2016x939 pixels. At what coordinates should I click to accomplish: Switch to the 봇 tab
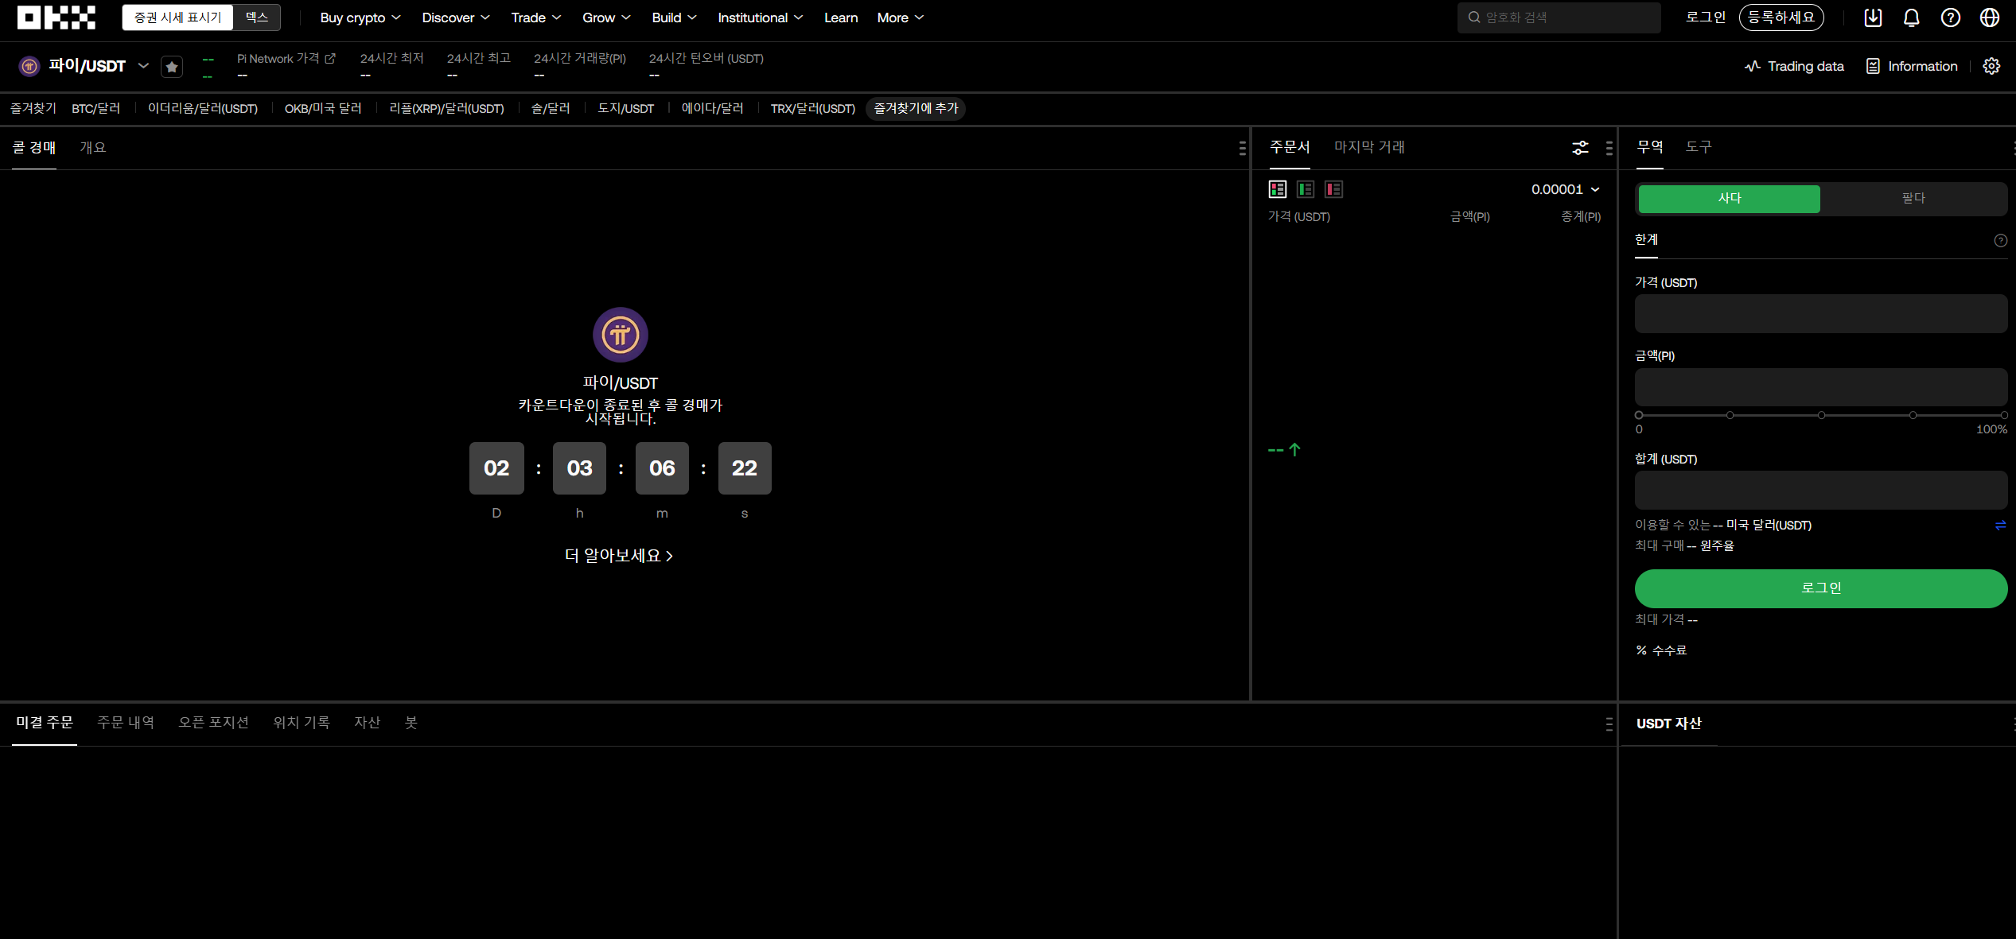click(x=411, y=723)
